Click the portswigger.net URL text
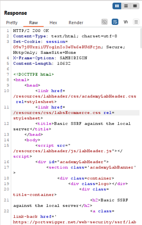 tap(75, 222)
